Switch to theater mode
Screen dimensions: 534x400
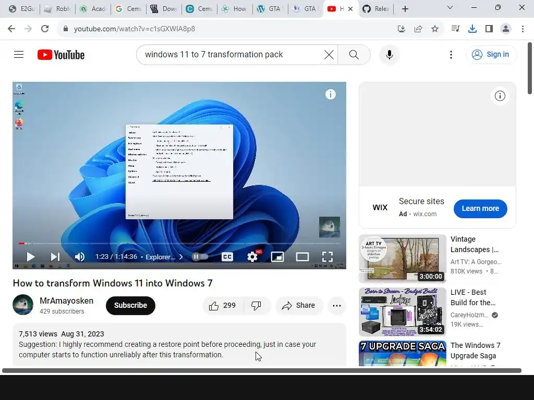click(302, 257)
